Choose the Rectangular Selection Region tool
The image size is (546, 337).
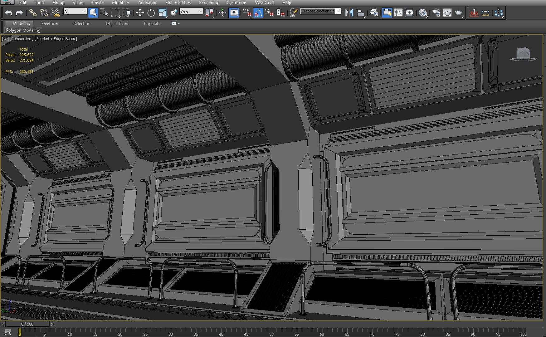pyautogui.click(x=115, y=13)
